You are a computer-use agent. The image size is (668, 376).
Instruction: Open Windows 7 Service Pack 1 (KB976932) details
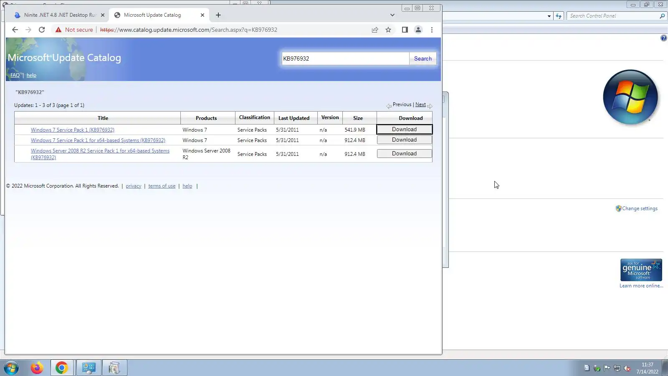coord(73,130)
